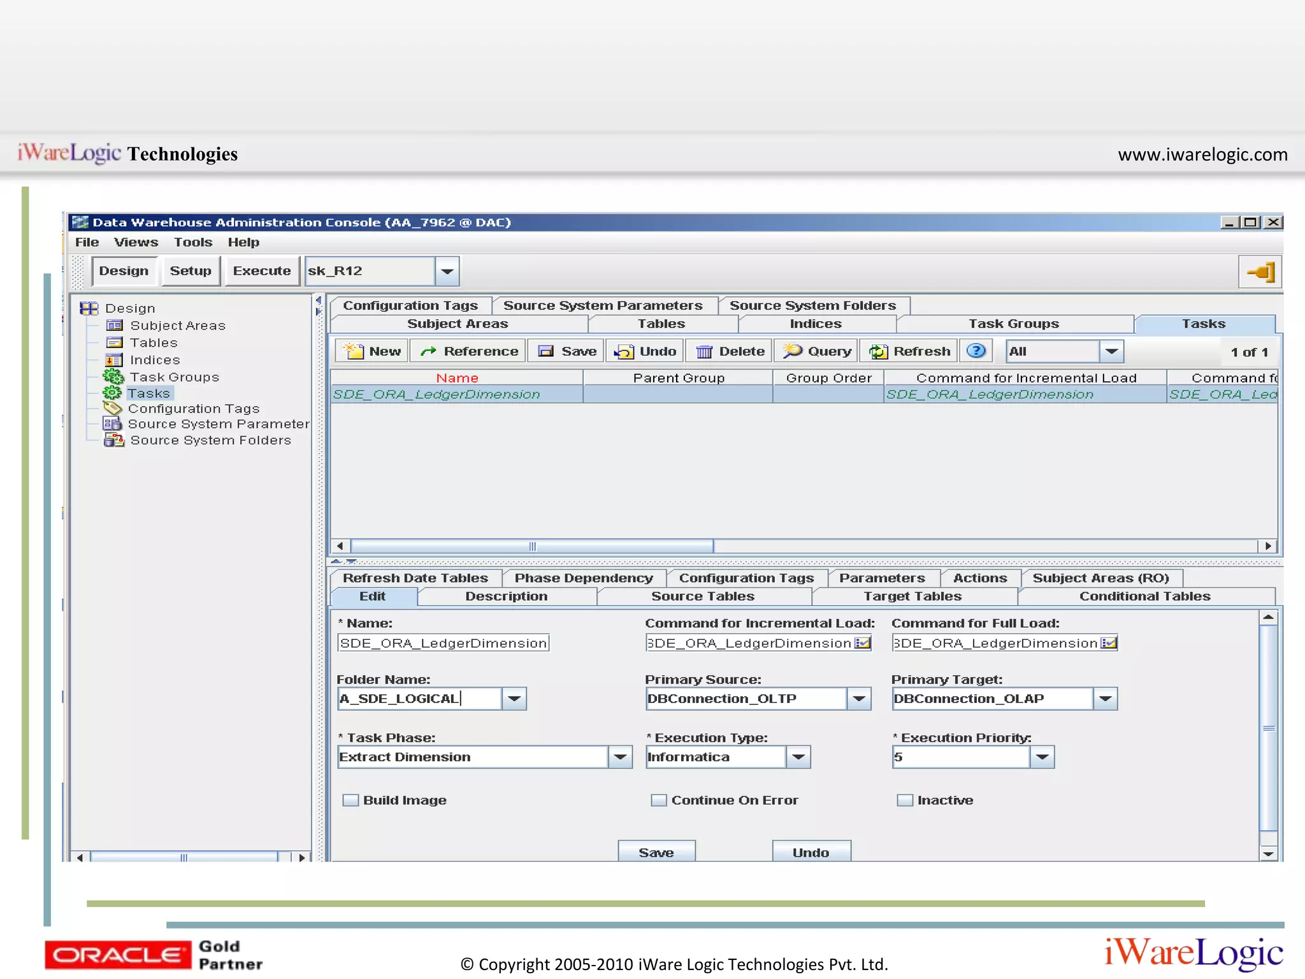Click the Reference arrow icon button
The height and width of the screenshot is (979, 1305).
pos(428,351)
